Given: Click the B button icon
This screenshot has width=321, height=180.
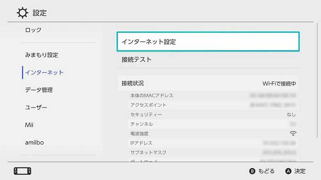Looking at the screenshot, I should point(252,171).
